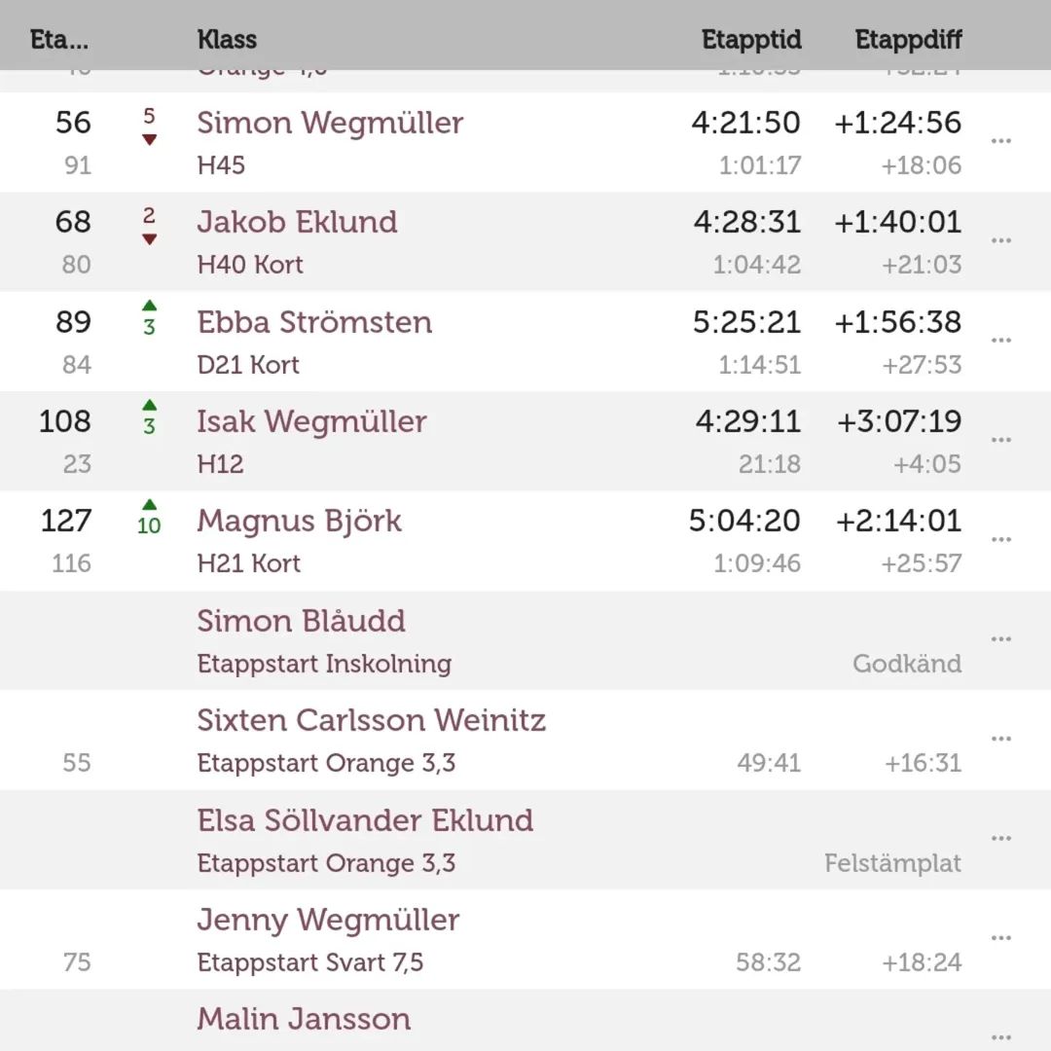Open more options for Ebba Strömsten

(x=1000, y=341)
